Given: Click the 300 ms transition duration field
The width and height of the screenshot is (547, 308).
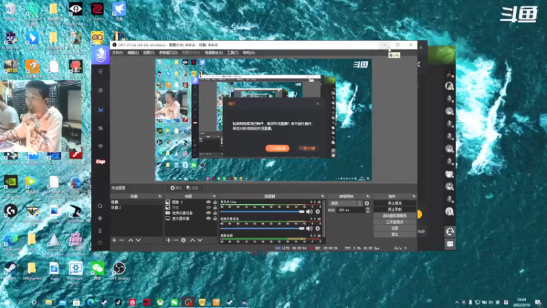Looking at the screenshot, I should coord(351,210).
